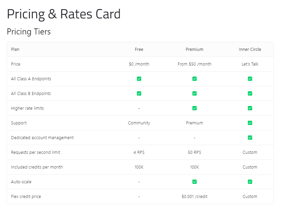Image resolution: width=284 pixels, height=209 pixels.
Task: Click Inner Circle All Class A Endpoints checkmark
Action: tap(250, 79)
